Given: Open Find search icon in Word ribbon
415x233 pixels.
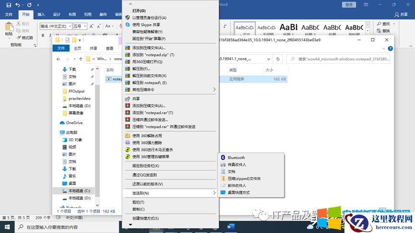Looking at the screenshot, I should click(x=379, y=24).
